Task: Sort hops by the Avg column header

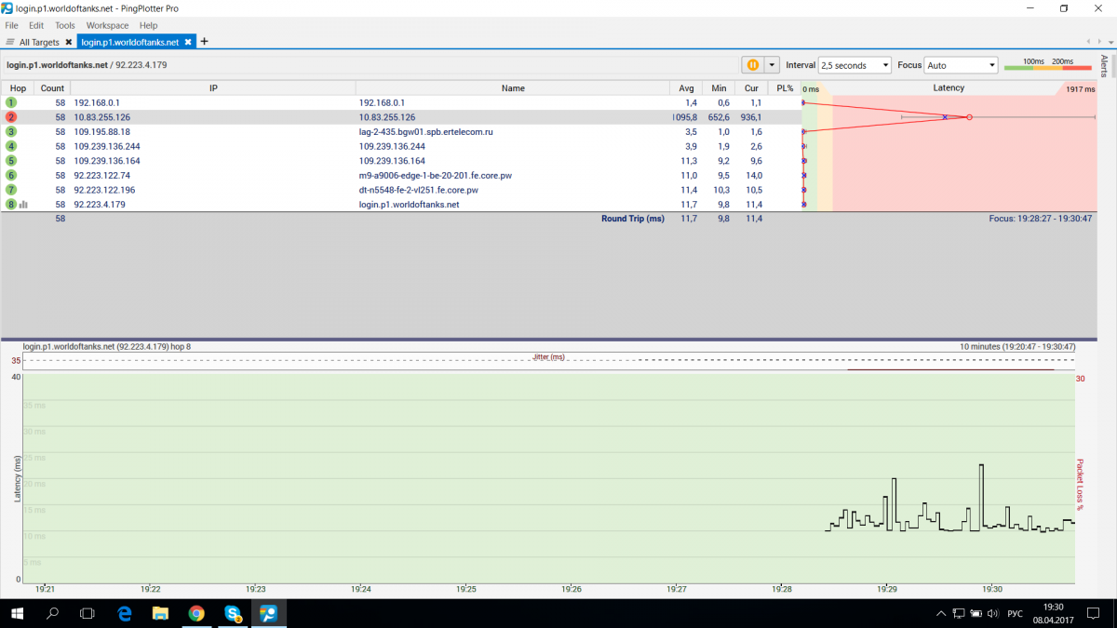Action: [x=686, y=88]
